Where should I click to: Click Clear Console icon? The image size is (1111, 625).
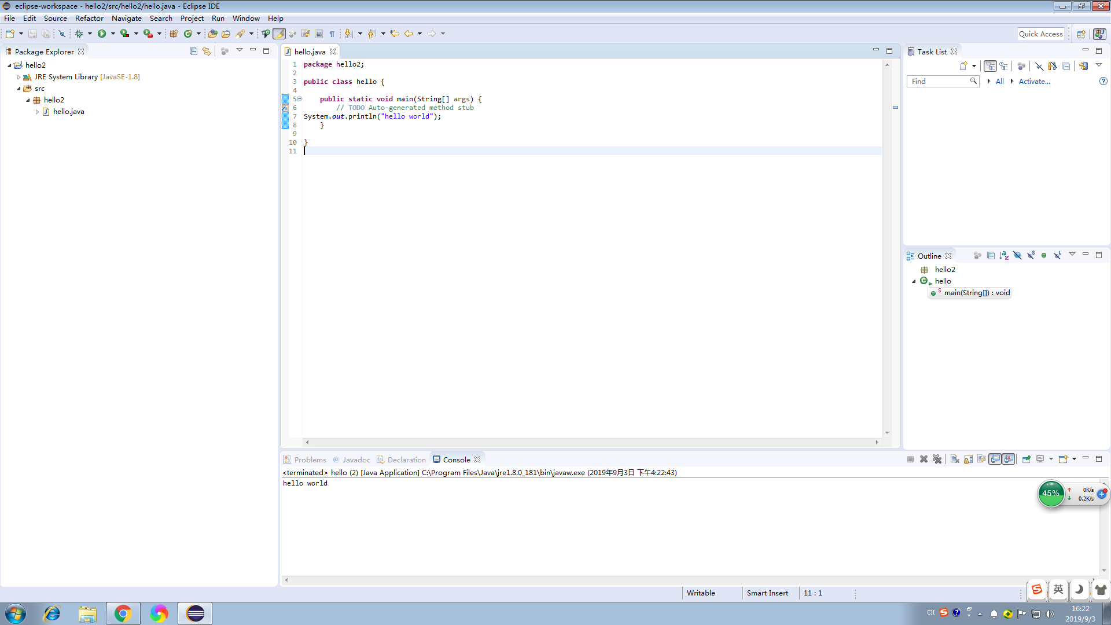(x=955, y=459)
